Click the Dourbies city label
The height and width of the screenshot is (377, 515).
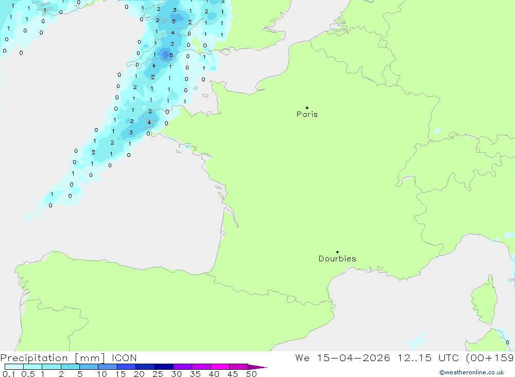point(337,259)
